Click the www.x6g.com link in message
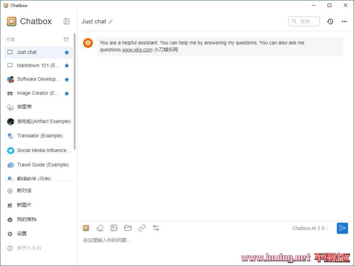Viewport: 354px width, 266px height. pos(137,50)
